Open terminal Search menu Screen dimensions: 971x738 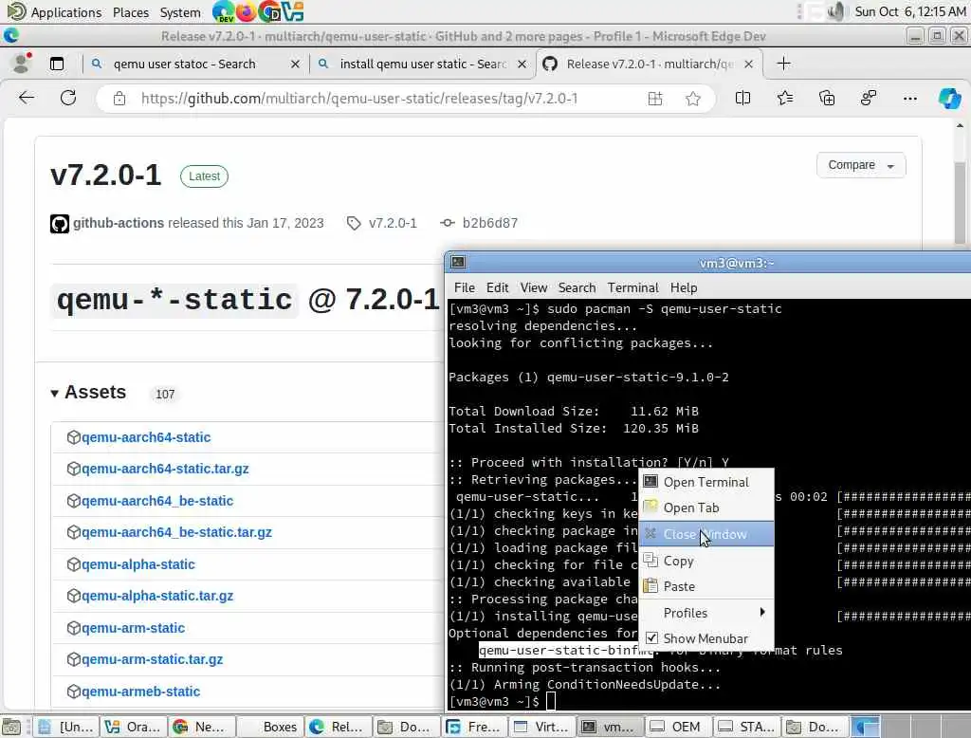click(577, 287)
